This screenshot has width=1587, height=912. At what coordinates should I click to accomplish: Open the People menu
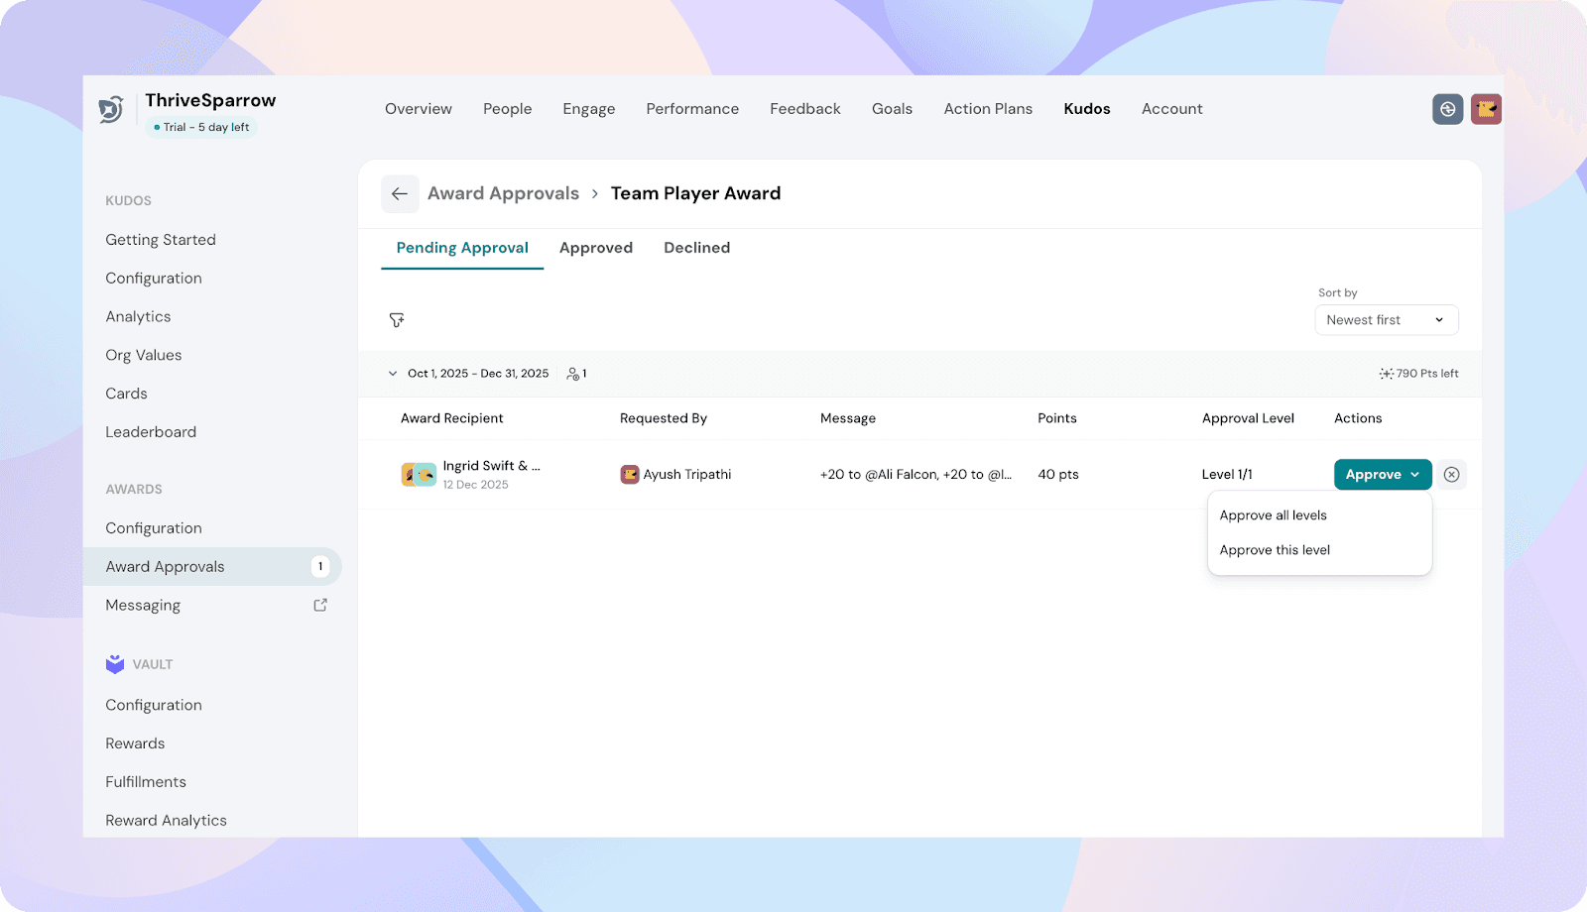point(507,109)
